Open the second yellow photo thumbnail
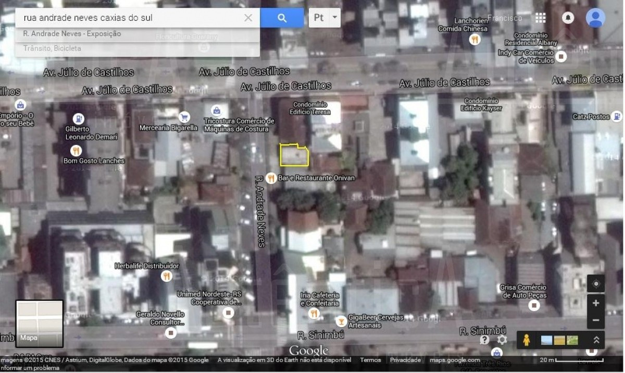This screenshot has width=625, height=373. [559, 340]
